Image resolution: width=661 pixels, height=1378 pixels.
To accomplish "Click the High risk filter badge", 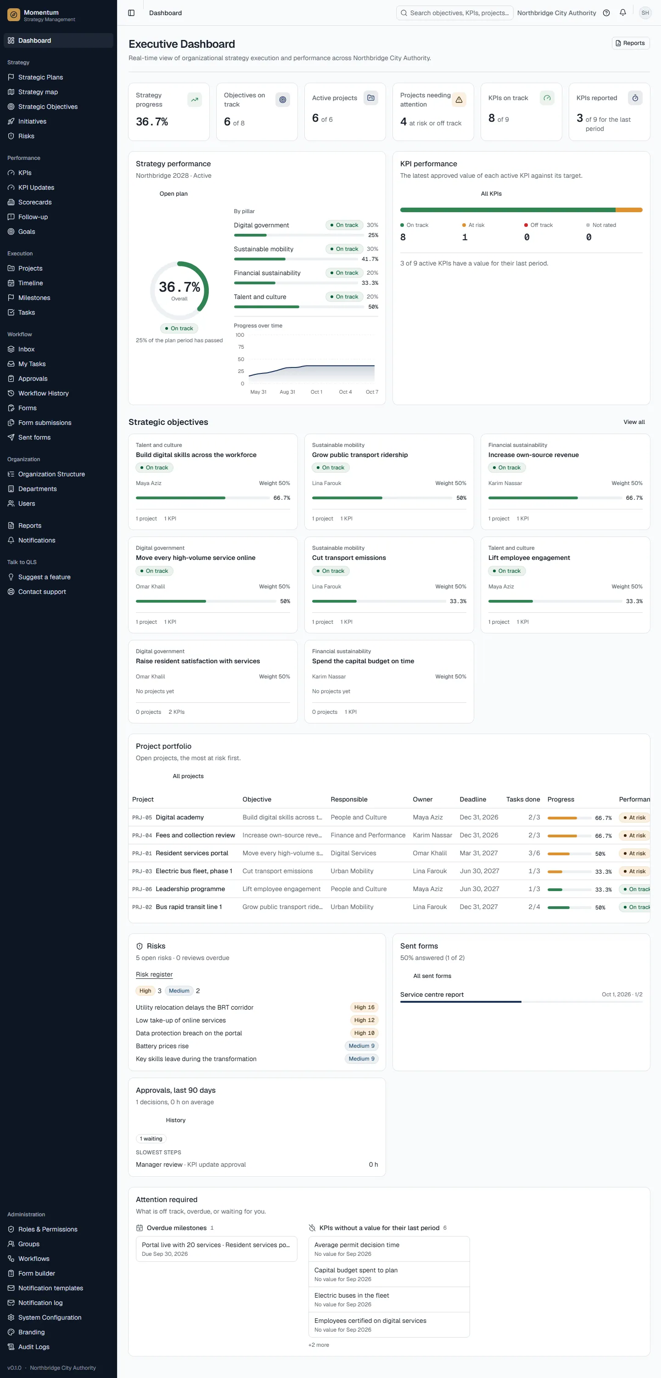I will point(145,991).
